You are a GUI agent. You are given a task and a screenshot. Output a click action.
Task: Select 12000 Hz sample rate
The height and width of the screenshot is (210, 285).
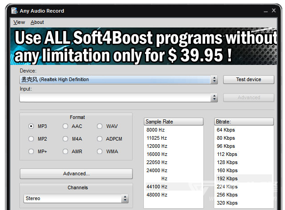coord(174,146)
